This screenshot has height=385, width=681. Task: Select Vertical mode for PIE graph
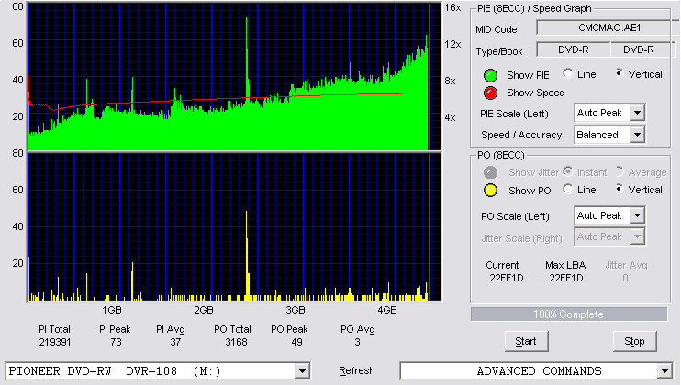coord(620,73)
